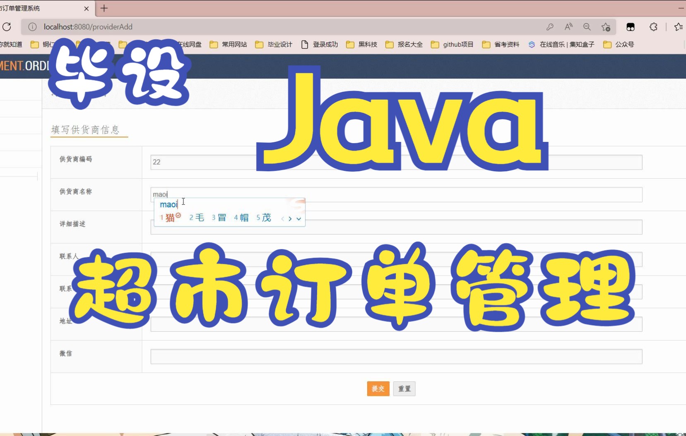Close the 订单管理系统 browser tab
686x436 pixels.
(x=87, y=8)
